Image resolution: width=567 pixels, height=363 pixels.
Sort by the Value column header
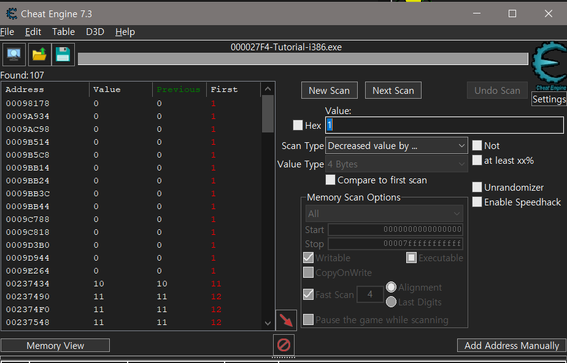[121, 90]
